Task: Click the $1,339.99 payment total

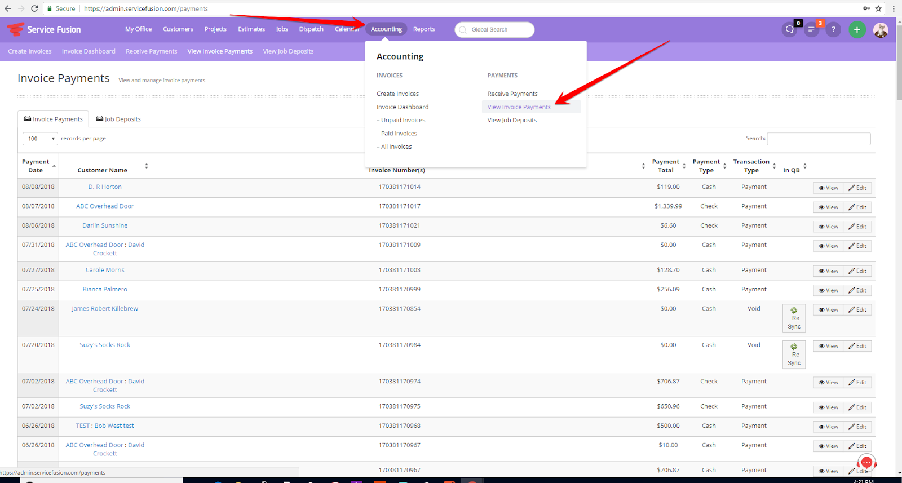Action: (668, 206)
